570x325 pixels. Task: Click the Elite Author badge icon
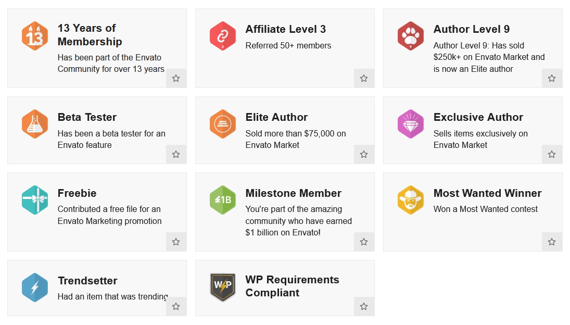pyautogui.click(x=223, y=124)
